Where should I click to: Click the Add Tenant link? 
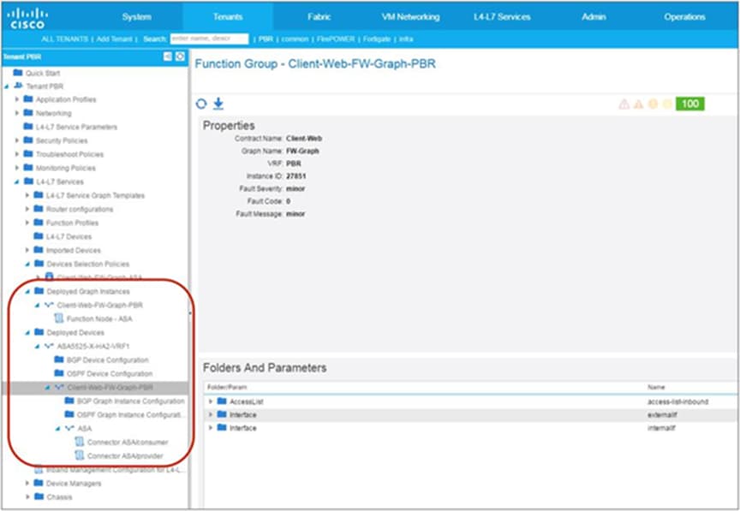pyautogui.click(x=114, y=39)
